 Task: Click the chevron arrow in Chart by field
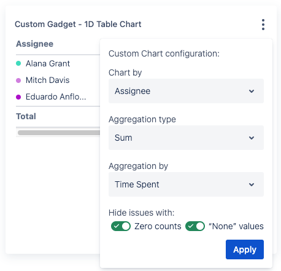[x=252, y=91]
